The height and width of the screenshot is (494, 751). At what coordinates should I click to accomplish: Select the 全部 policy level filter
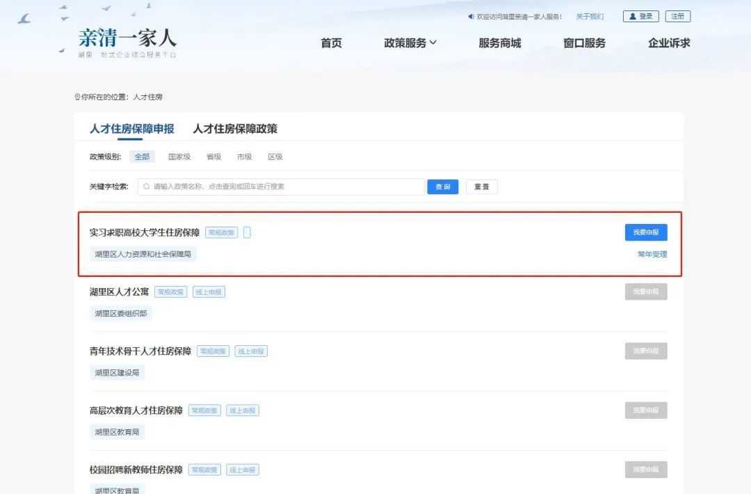142,157
